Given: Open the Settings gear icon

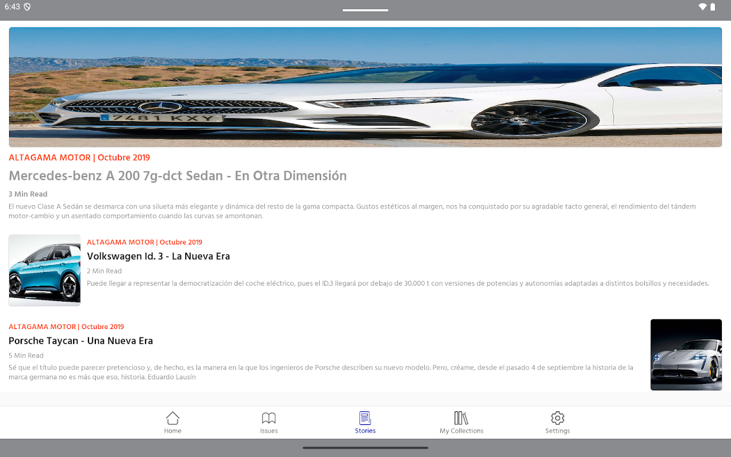Looking at the screenshot, I should [557, 418].
